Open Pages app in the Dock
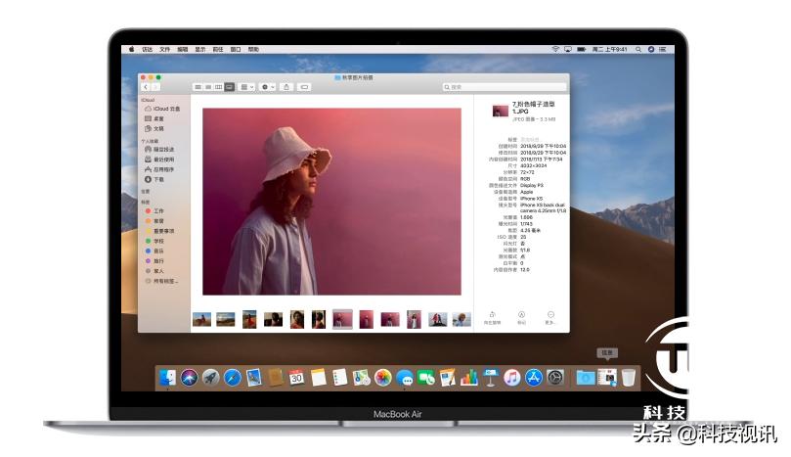 pyautogui.click(x=448, y=377)
